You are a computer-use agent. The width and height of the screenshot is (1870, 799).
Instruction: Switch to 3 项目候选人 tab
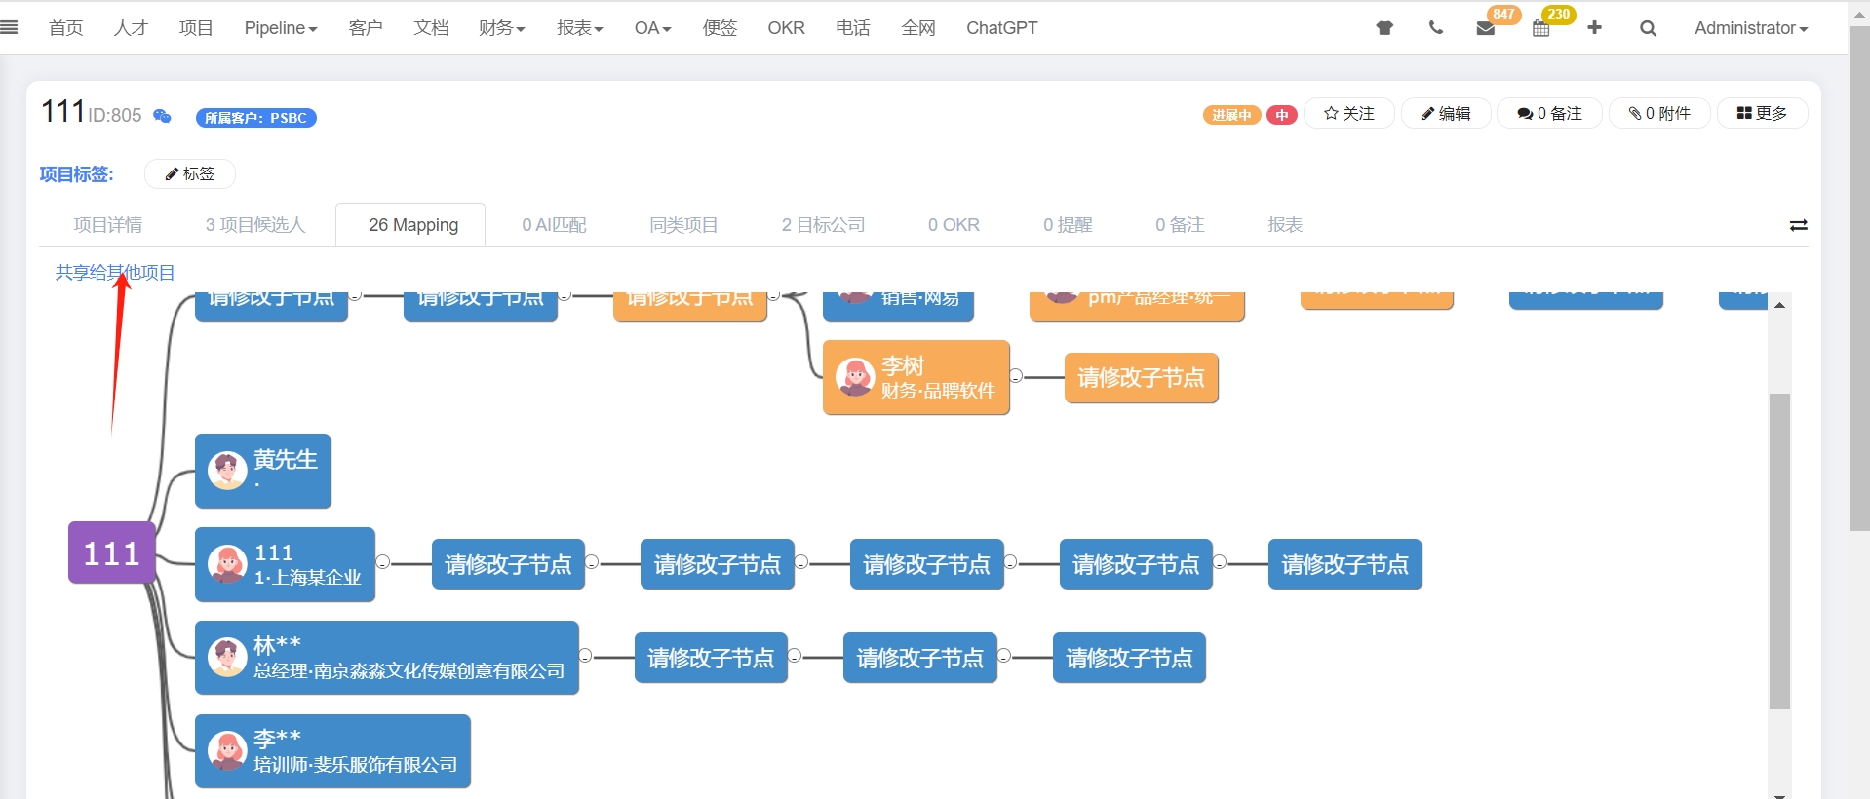click(x=255, y=225)
